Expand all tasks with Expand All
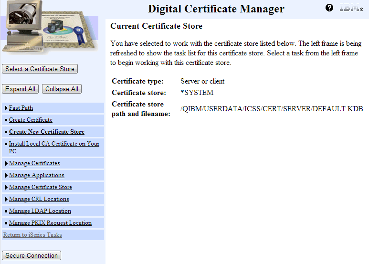 (x=20, y=89)
